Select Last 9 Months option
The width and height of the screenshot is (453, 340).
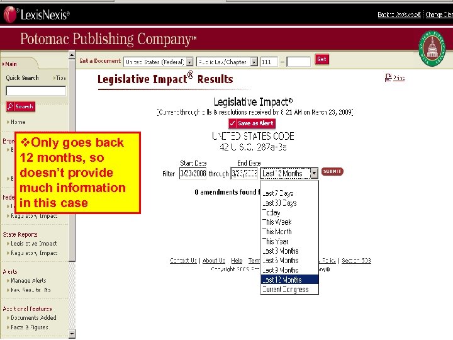[289, 269]
